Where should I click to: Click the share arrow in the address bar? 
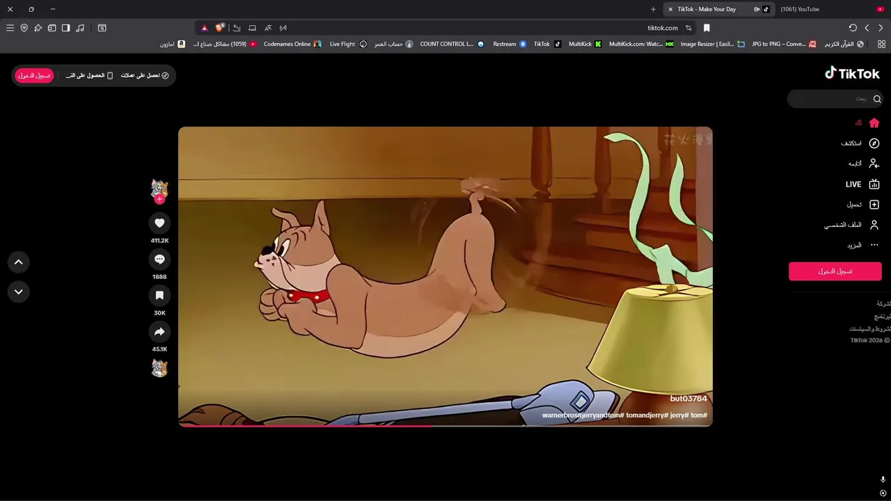pos(237,28)
